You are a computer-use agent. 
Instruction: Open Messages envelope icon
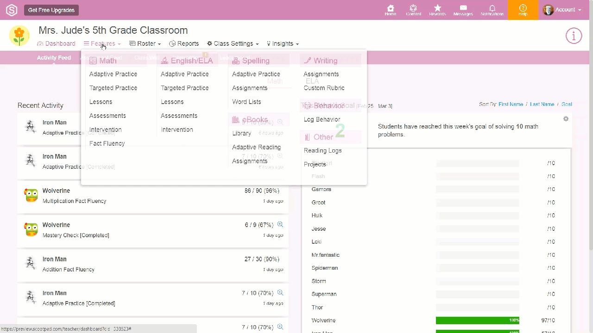click(463, 10)
